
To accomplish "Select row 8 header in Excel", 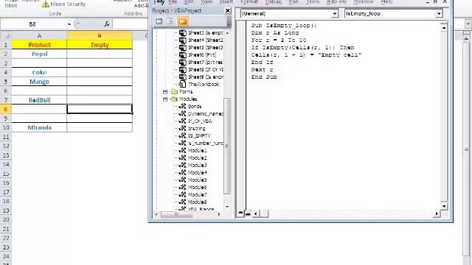I will click(6, 109).
